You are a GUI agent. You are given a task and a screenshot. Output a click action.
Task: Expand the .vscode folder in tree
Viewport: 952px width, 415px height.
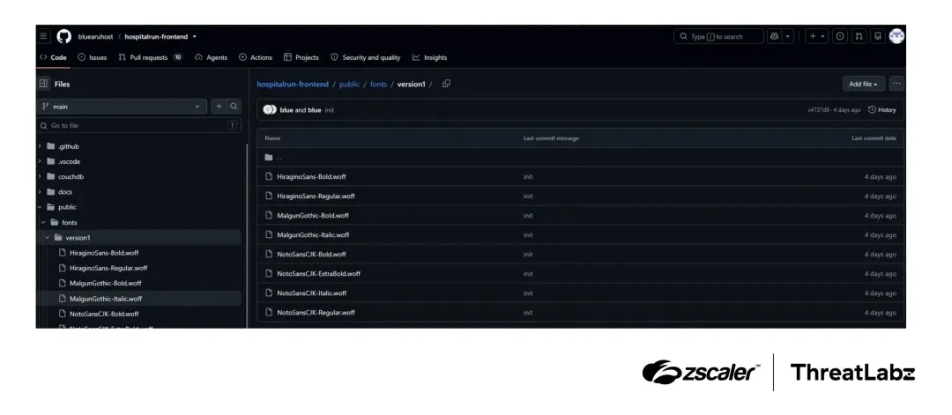tap(40, 161)
